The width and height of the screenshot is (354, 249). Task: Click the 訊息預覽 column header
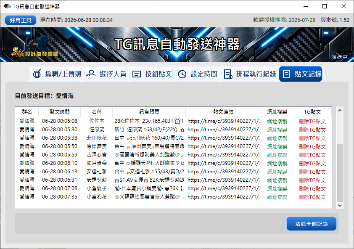pos(149,111)
